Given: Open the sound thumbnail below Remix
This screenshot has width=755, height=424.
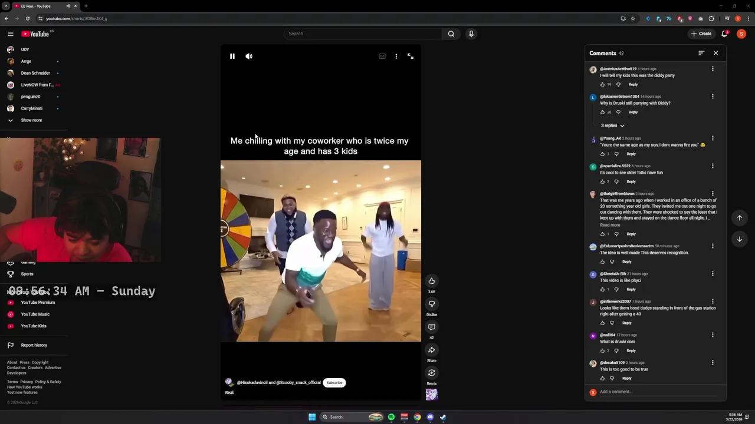Looking at the screenshot, I should tap(432, 395).
